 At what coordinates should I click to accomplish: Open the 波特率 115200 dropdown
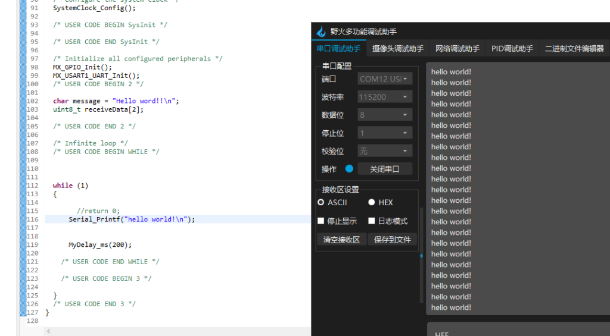[385, 97]
